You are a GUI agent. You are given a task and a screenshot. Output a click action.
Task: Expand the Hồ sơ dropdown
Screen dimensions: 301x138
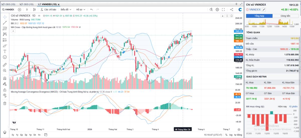(x=80, y=10)
